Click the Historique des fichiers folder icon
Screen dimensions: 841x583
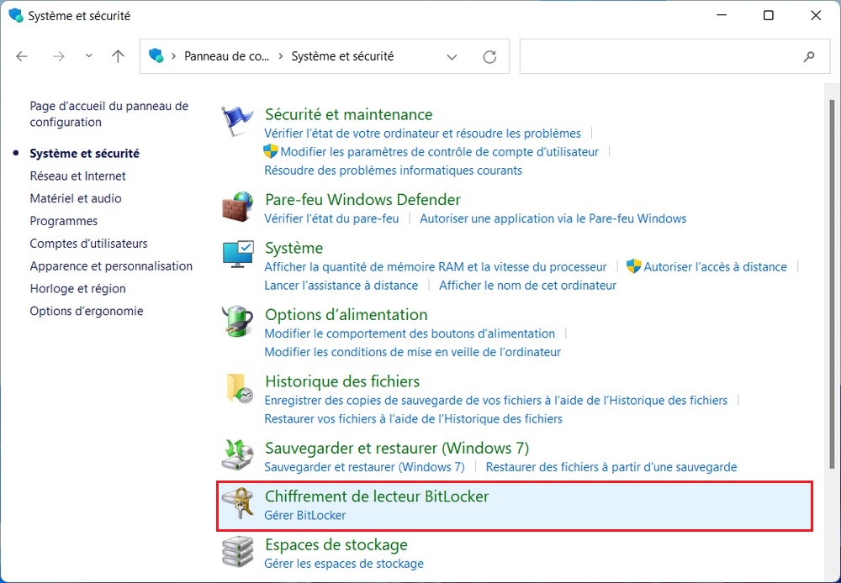(x=239, y=388)
